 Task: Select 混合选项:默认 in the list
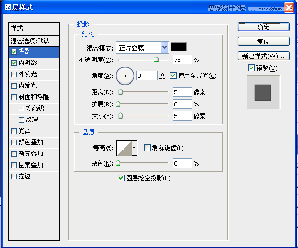coord(34,41)
